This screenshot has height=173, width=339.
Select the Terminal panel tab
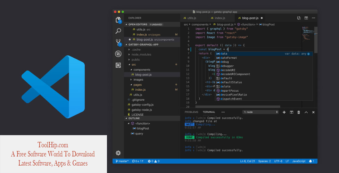[x=209, y=112]
